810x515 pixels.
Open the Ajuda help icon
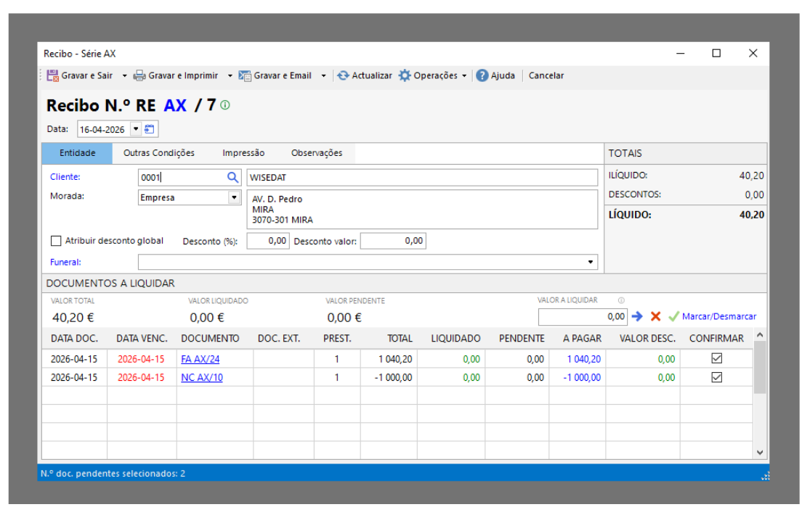(x=482, y=75)
